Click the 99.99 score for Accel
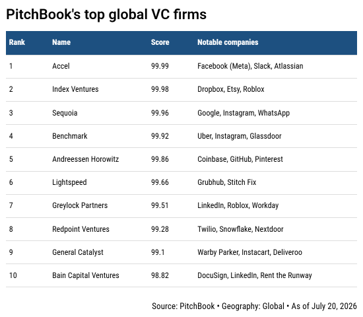 click(x=160, y=66)
